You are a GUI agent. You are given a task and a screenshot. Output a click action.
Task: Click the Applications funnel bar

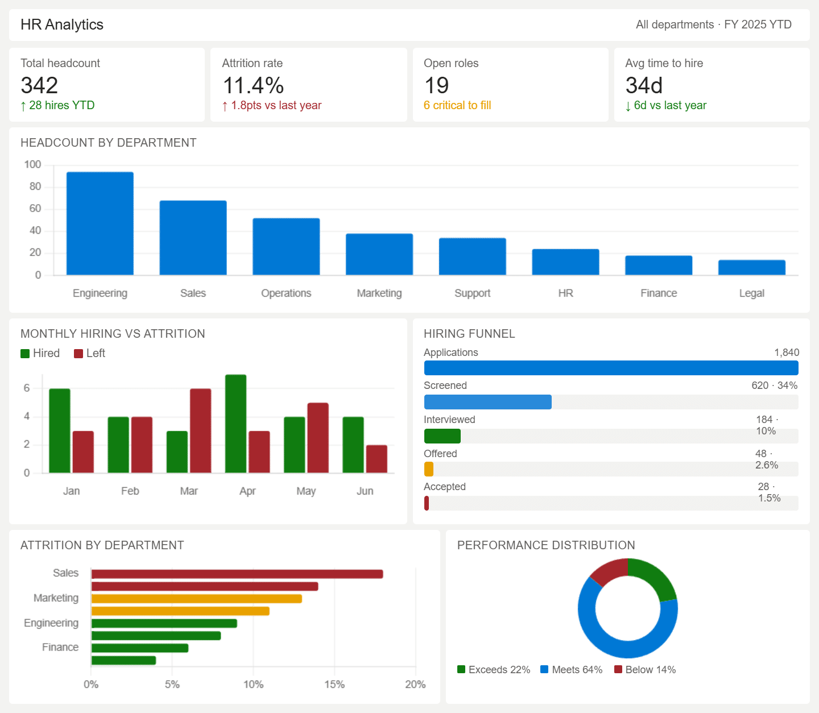click(611, 368)
